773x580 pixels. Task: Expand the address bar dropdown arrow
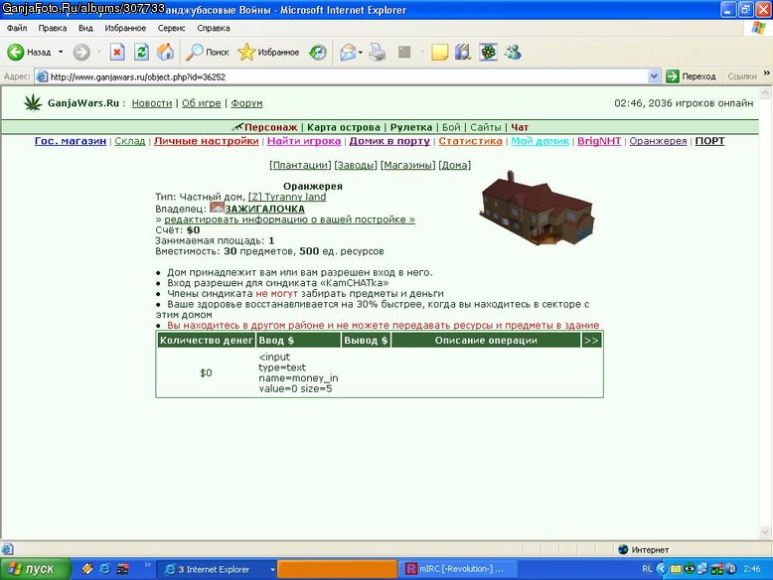coord(654,76)
